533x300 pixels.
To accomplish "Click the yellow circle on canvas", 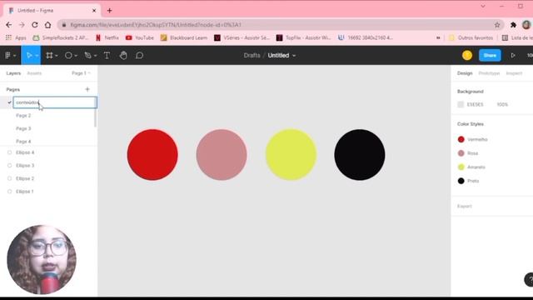I will click(291, 155).
